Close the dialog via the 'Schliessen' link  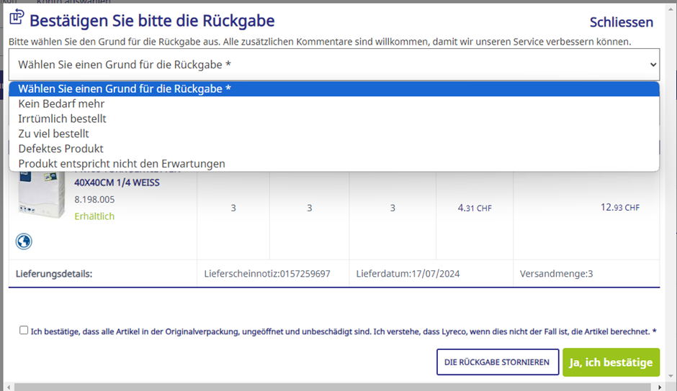(x=621, y=22)
